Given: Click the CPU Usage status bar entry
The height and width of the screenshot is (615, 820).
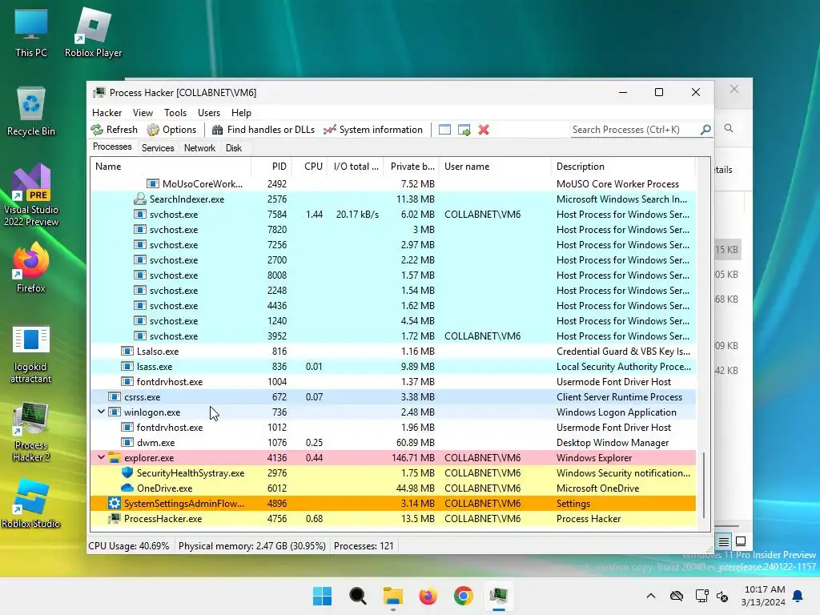Looking at the screenshot, I should (x=129, y=546).
